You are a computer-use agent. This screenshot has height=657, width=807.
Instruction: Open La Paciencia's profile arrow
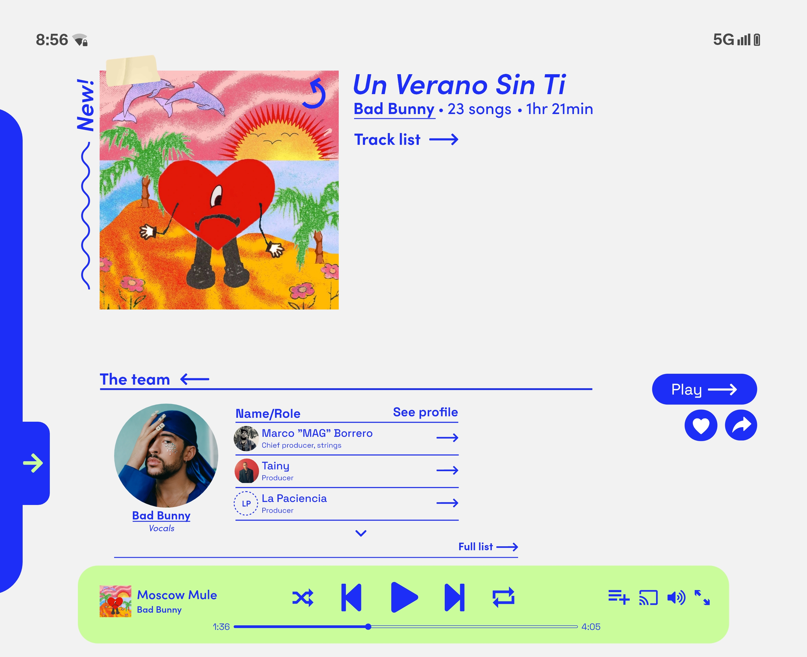coord(447,503)
